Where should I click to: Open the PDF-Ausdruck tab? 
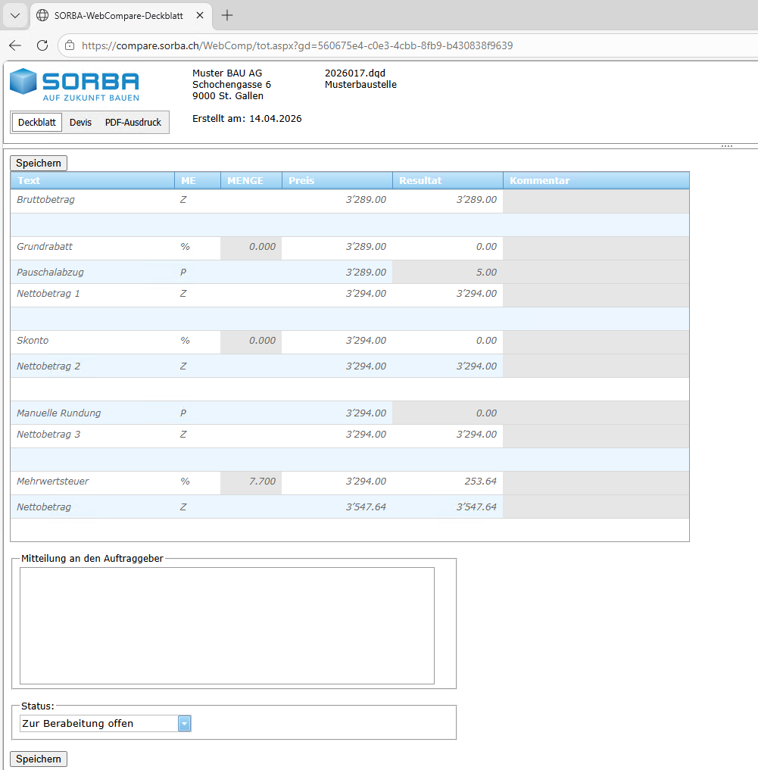click(133, 123)
